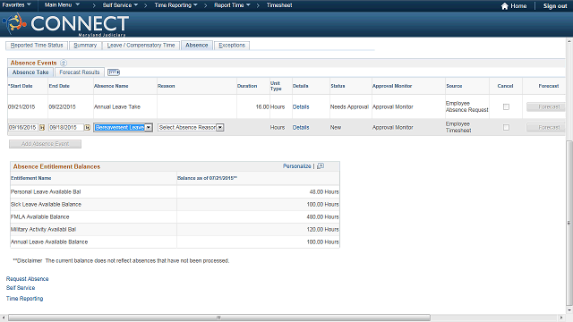573x322 pixels.
Task: Expand the Main Menu dropdown
Action: click(62, 5)
